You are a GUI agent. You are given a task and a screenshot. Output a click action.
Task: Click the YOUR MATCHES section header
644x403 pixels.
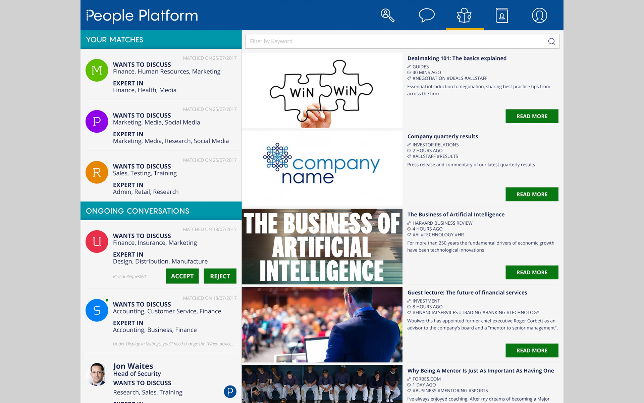point(161,40)
